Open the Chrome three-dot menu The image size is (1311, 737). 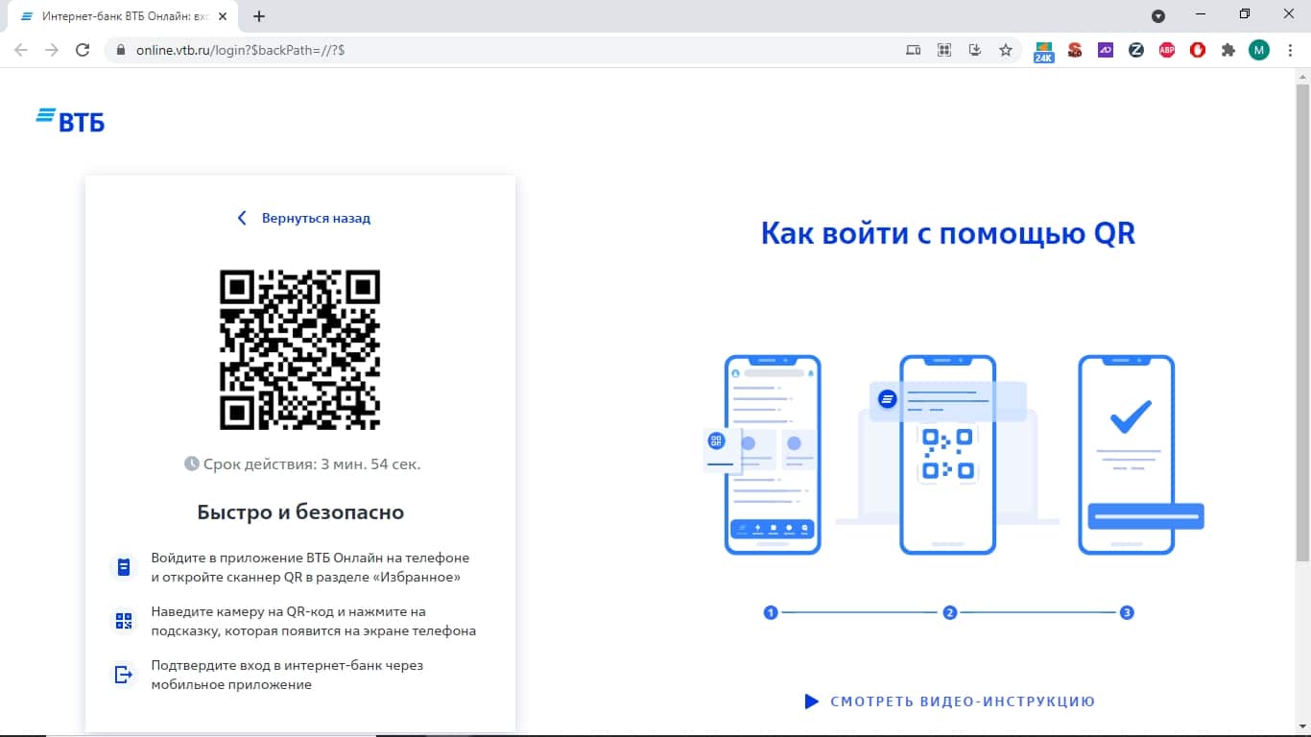click(x=1289, y=50)
